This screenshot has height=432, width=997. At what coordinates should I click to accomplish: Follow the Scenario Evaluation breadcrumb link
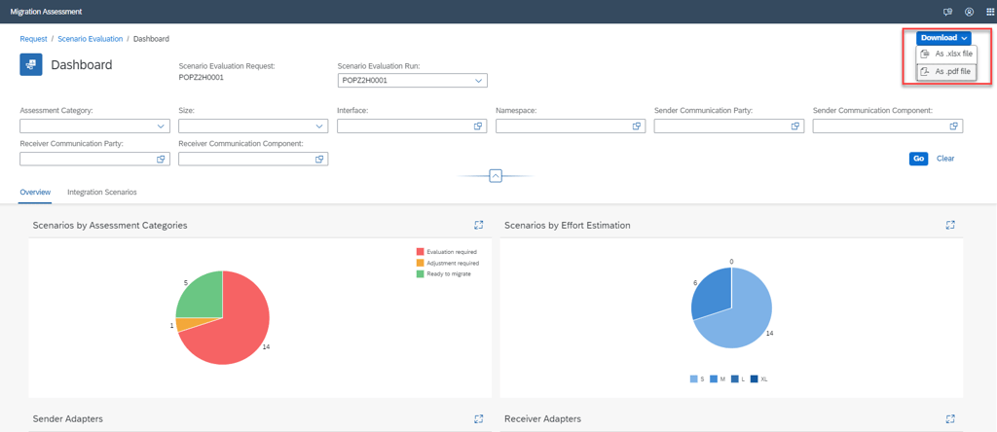[91, 39]
